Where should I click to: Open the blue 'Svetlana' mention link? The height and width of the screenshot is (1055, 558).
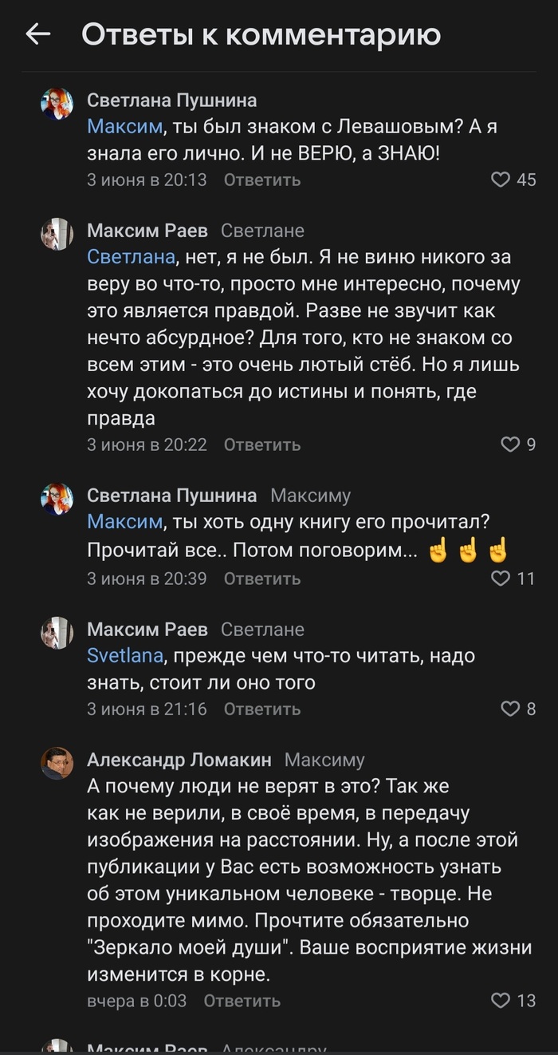click(125, 656)
